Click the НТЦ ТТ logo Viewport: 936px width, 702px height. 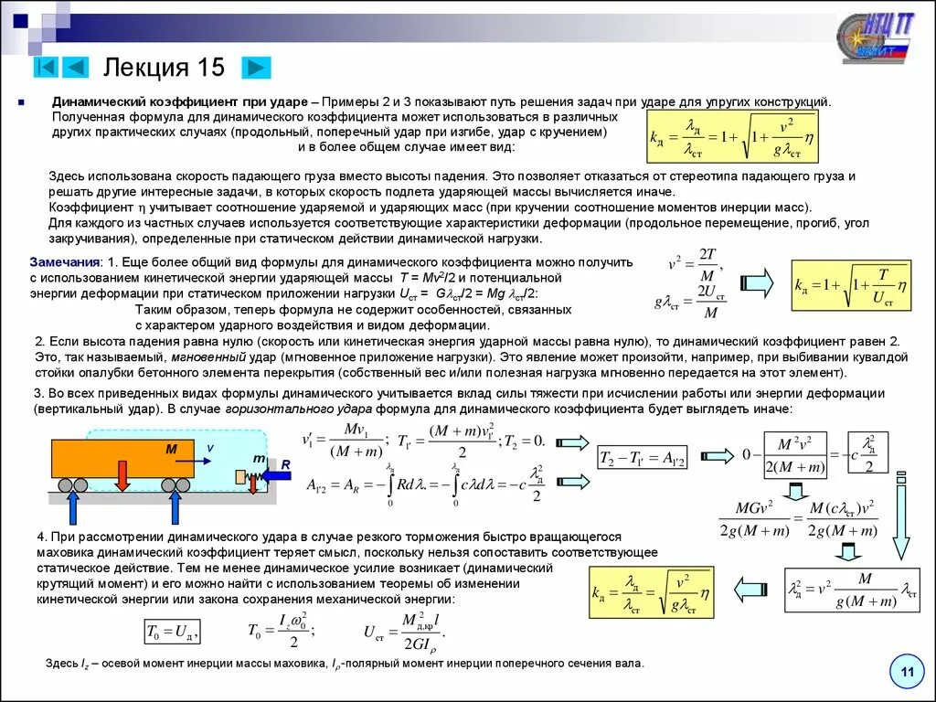(x=875, y=37)
